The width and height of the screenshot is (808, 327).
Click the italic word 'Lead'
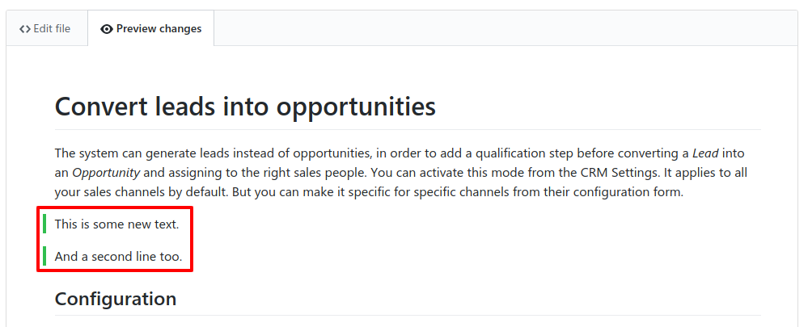(x=705, y=153)
